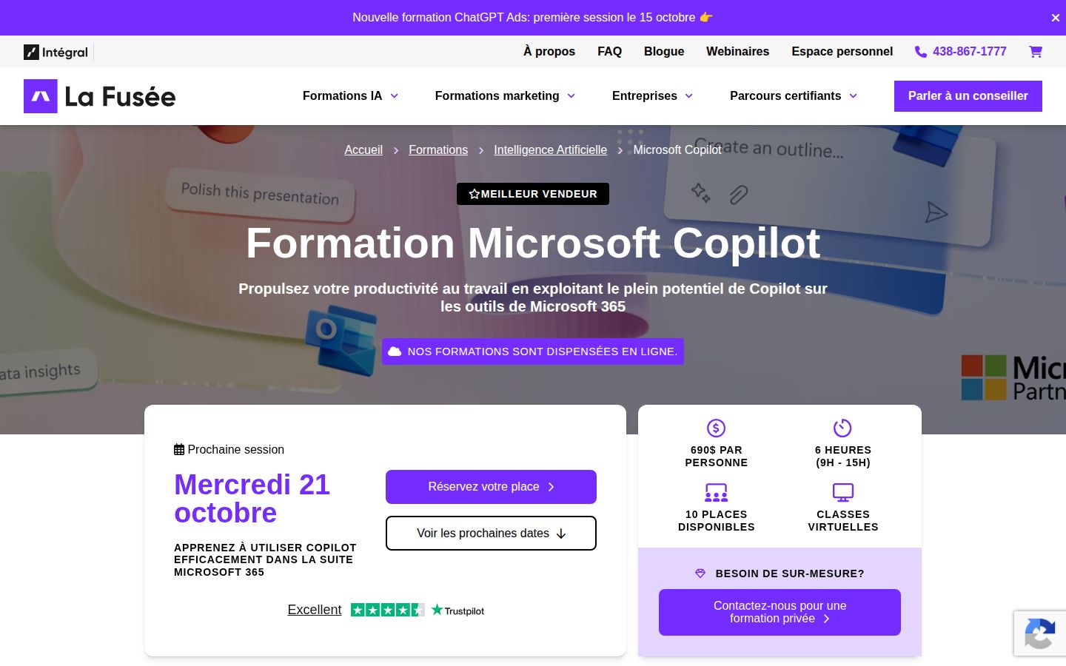Click the 6 heures (9h - 15h) text
1066x666 pixels.
843,457
